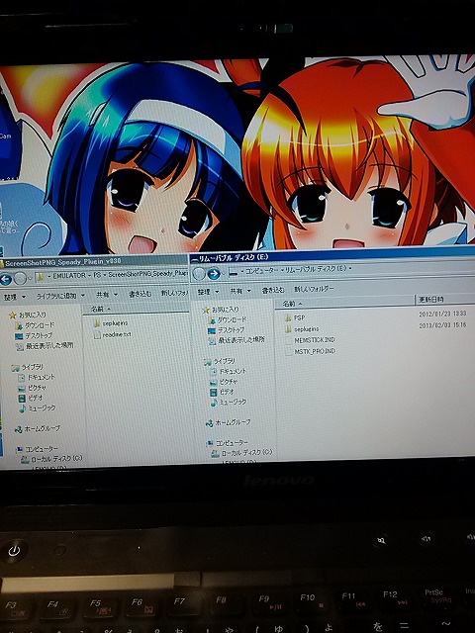Click ローカル ディスク (C:) icon in E: window

(216, 453)
